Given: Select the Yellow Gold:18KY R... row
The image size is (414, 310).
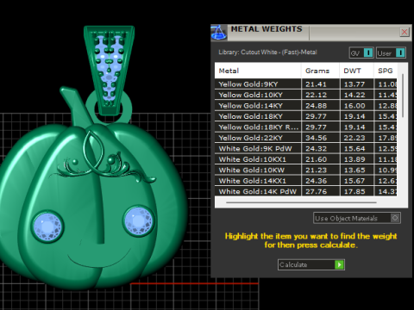Looking at the screenshot, I should (305, 127).
